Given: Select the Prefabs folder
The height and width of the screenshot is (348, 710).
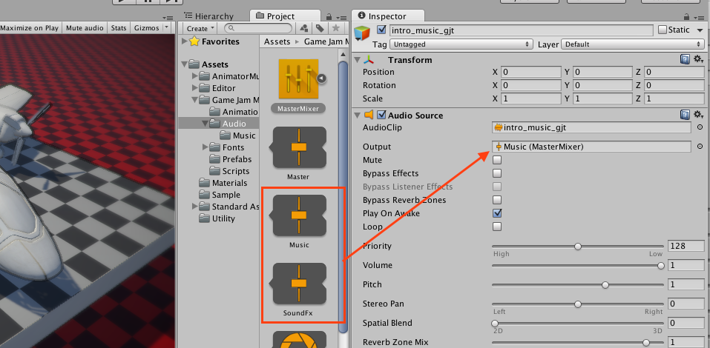Looking at the screenshot, I should click(231, 159).
